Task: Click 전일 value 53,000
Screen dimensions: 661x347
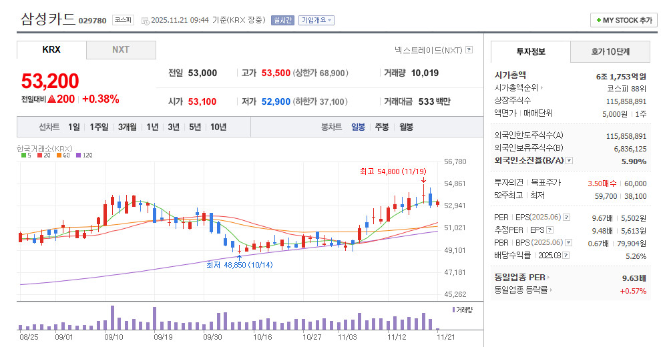Action: coord(202,73)
